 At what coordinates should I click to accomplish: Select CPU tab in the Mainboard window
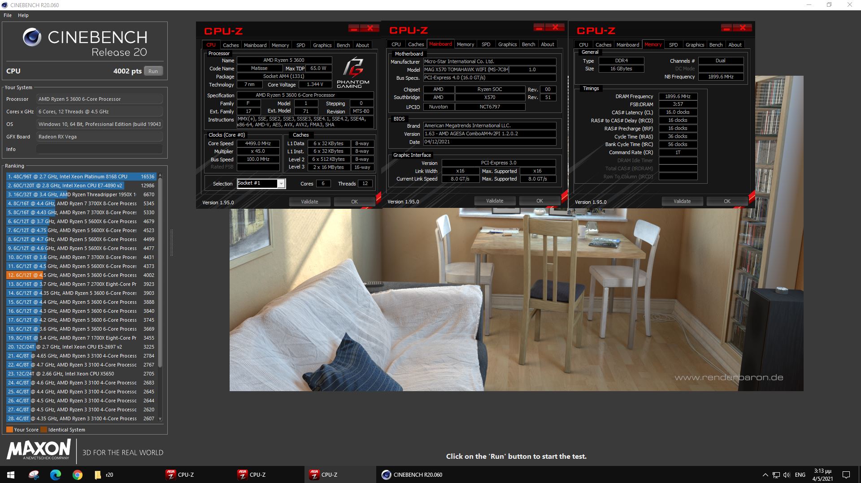pos(396,44)
